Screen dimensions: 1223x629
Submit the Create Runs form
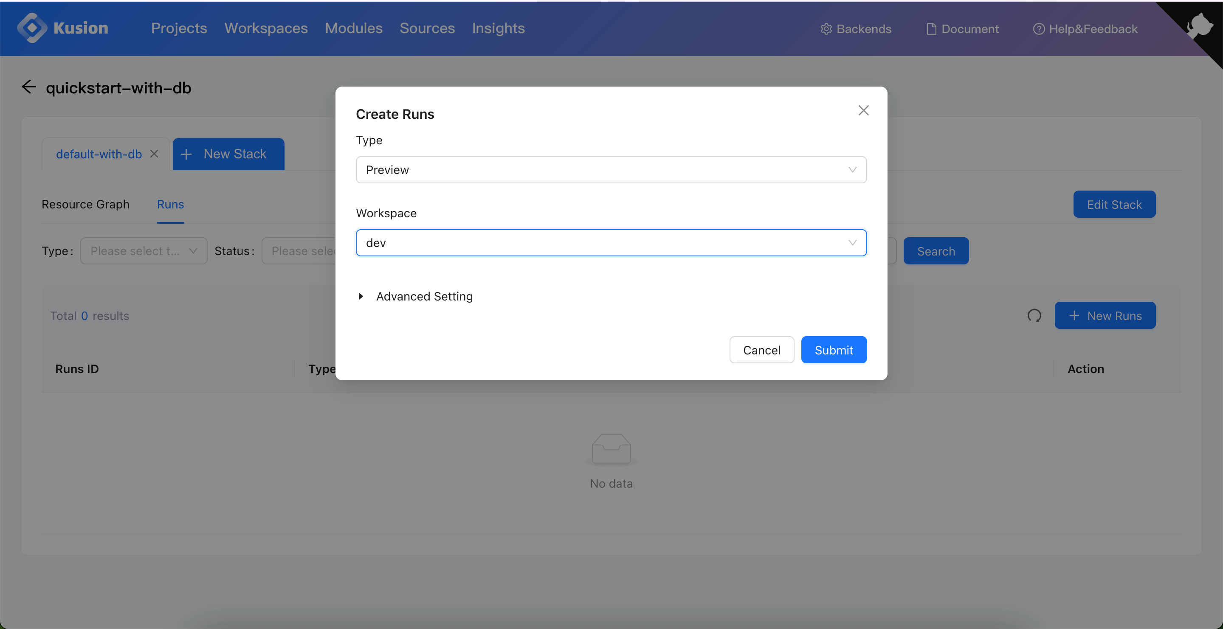coord(834,349)
